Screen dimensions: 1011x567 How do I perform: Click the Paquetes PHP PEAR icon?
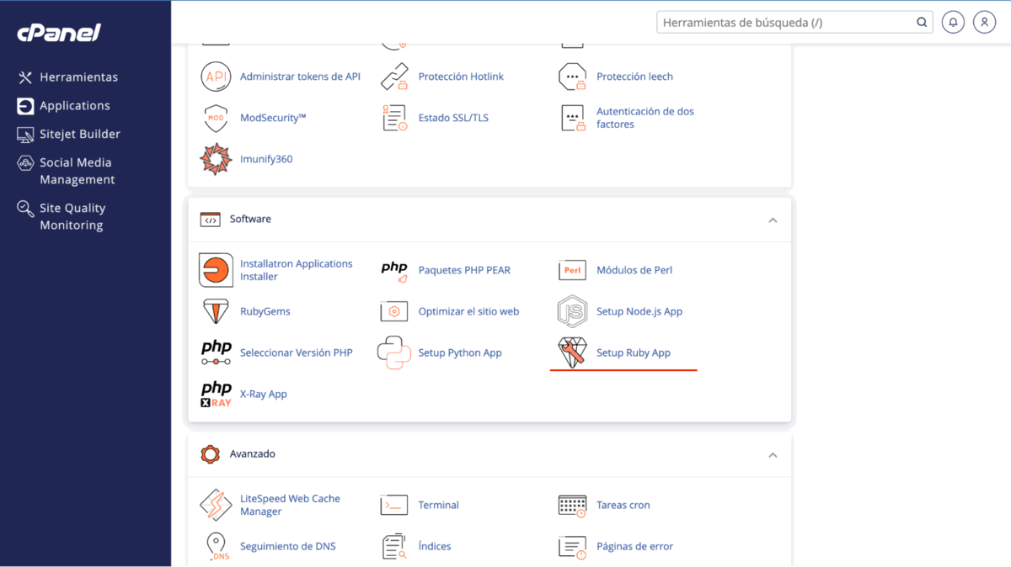[394, 270]
